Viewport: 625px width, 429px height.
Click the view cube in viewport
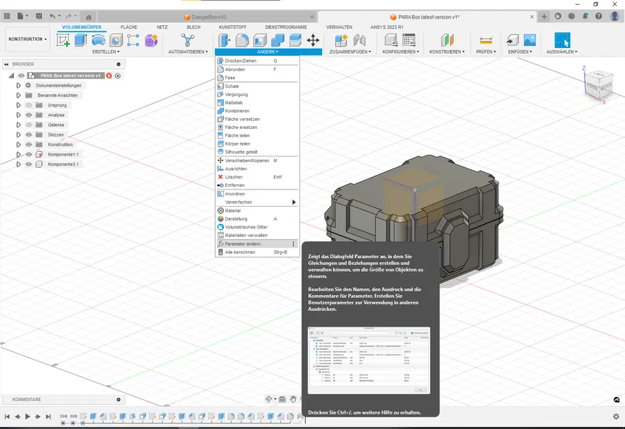click(596, 85)
